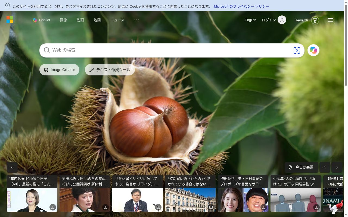
Task: Click the vertical page scrollbar thumb
Action: tap(346, 45)
